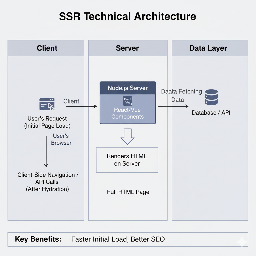This screenshot has height=256, width=256.
Task: Click the Key Benefits label
Action: 38,239
